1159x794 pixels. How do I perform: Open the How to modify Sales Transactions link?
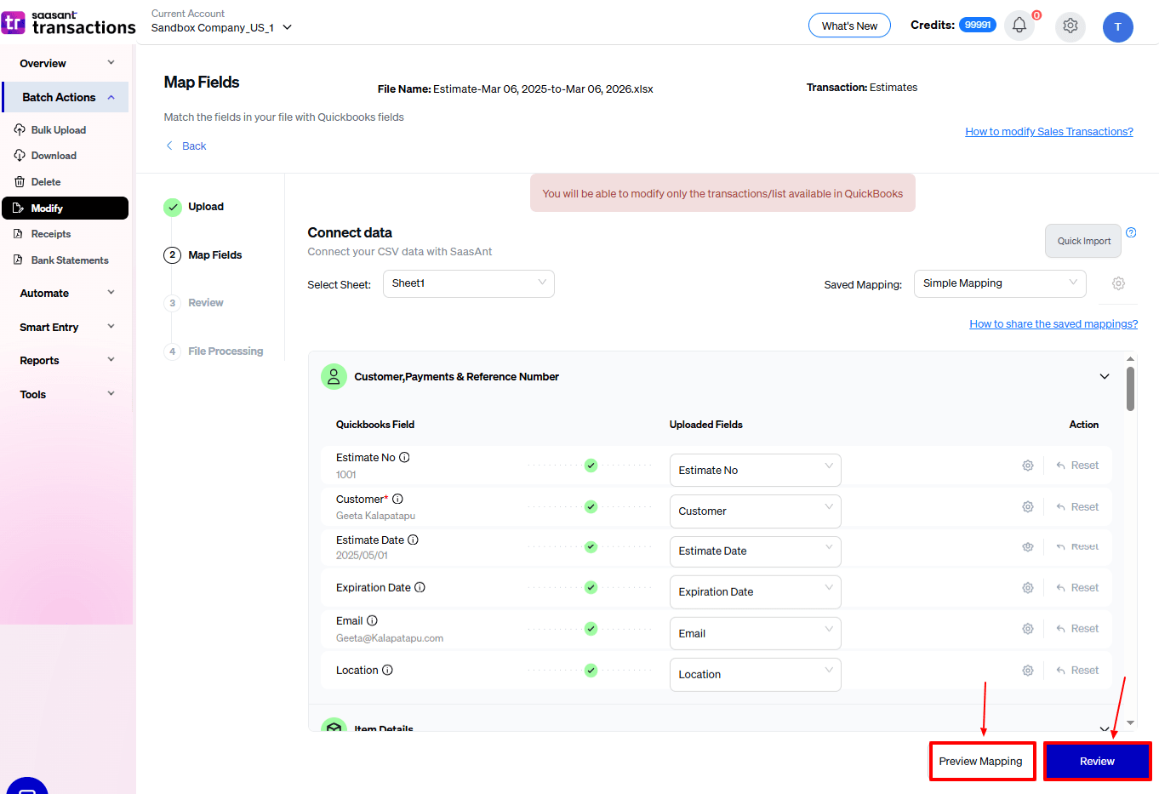tap(1048, 132)
